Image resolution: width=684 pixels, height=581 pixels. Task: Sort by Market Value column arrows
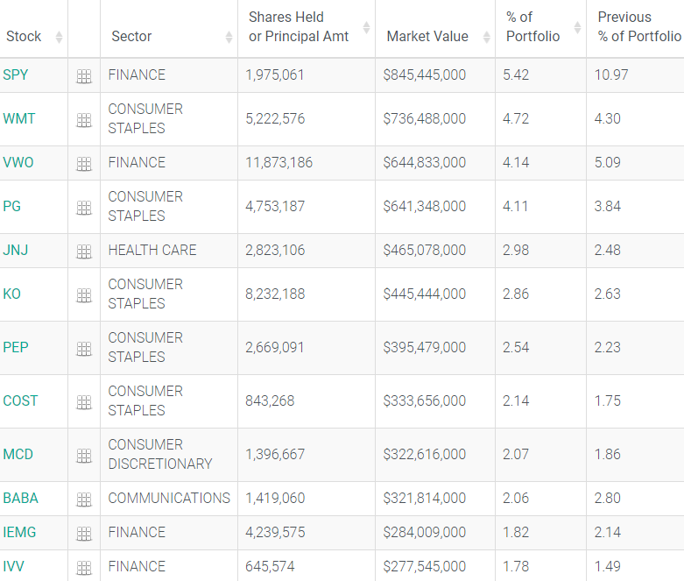pyautogui.click(x=486, y=37)
